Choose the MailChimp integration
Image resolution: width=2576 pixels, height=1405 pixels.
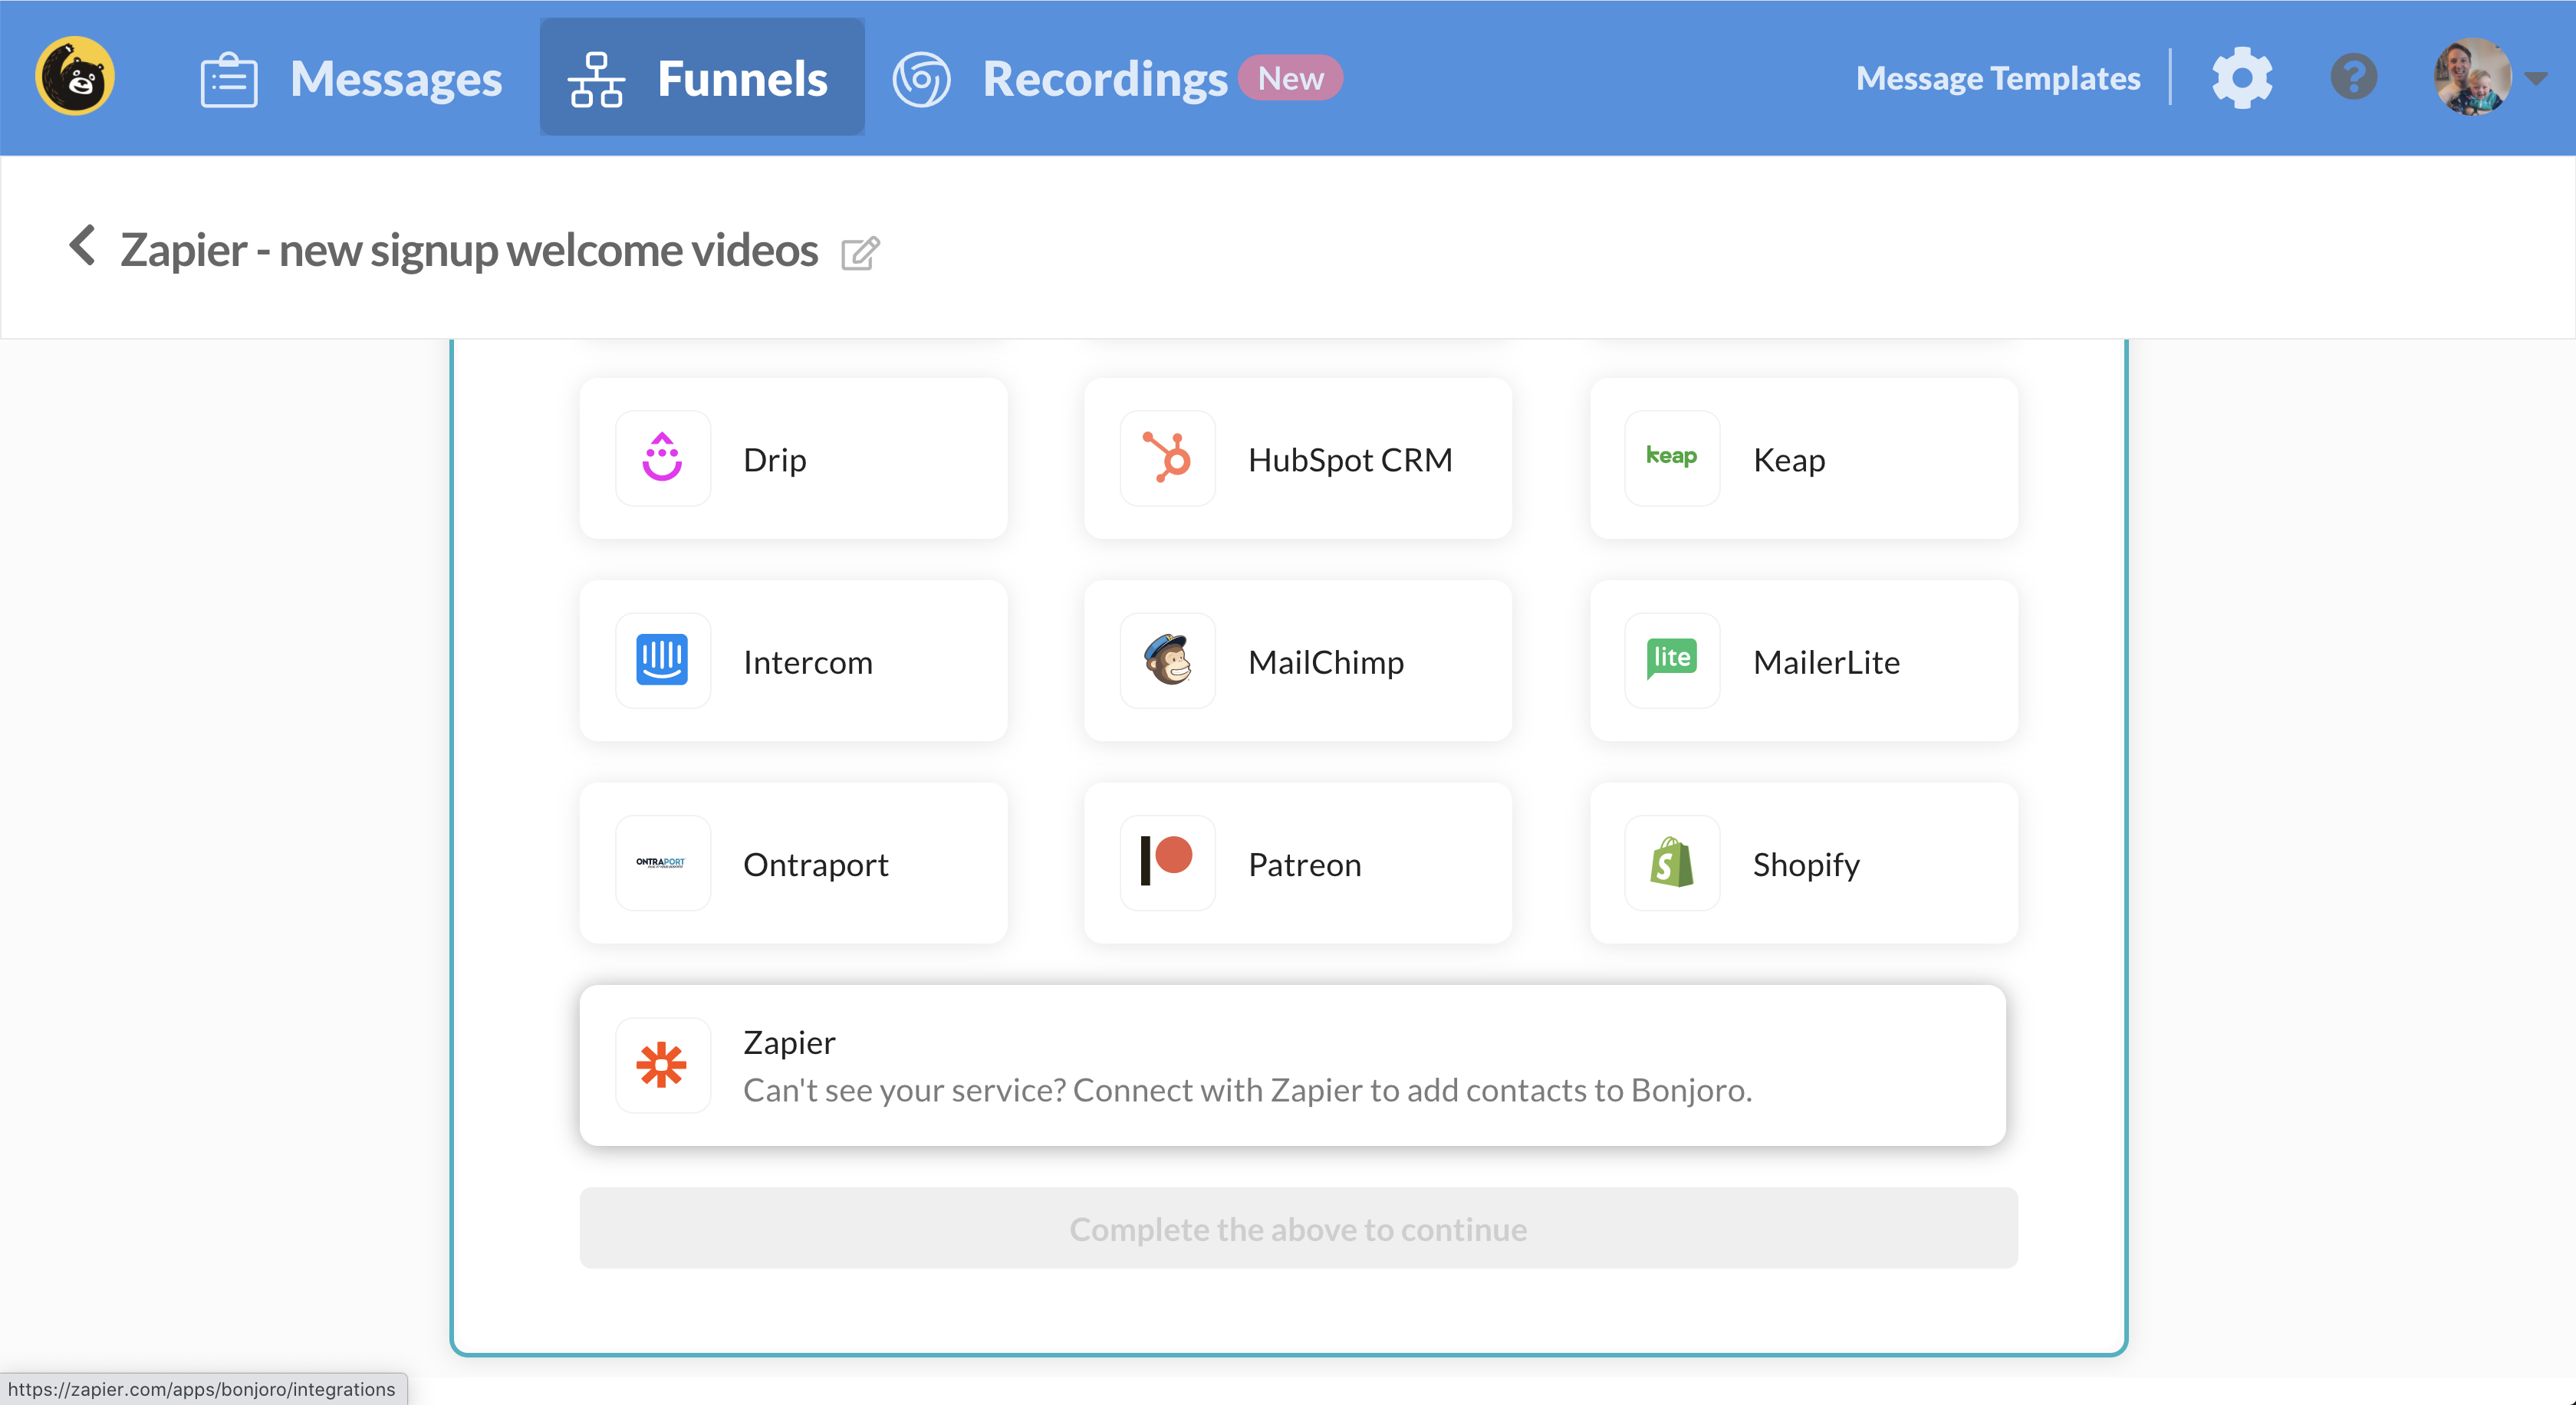1298,661
